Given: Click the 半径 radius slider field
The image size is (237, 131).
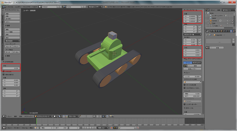Looking at the screenshot, I should [x=10, y=68].
